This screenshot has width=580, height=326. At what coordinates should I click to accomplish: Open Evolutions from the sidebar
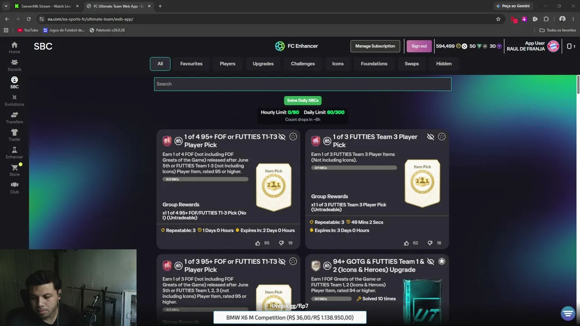point(14,100)
